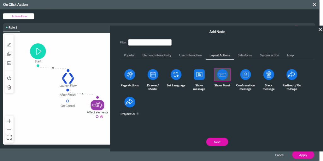Pick the Redirect / Go to Page icon
The width and height of the screenshot is (323, 161).
click(292, 75)
